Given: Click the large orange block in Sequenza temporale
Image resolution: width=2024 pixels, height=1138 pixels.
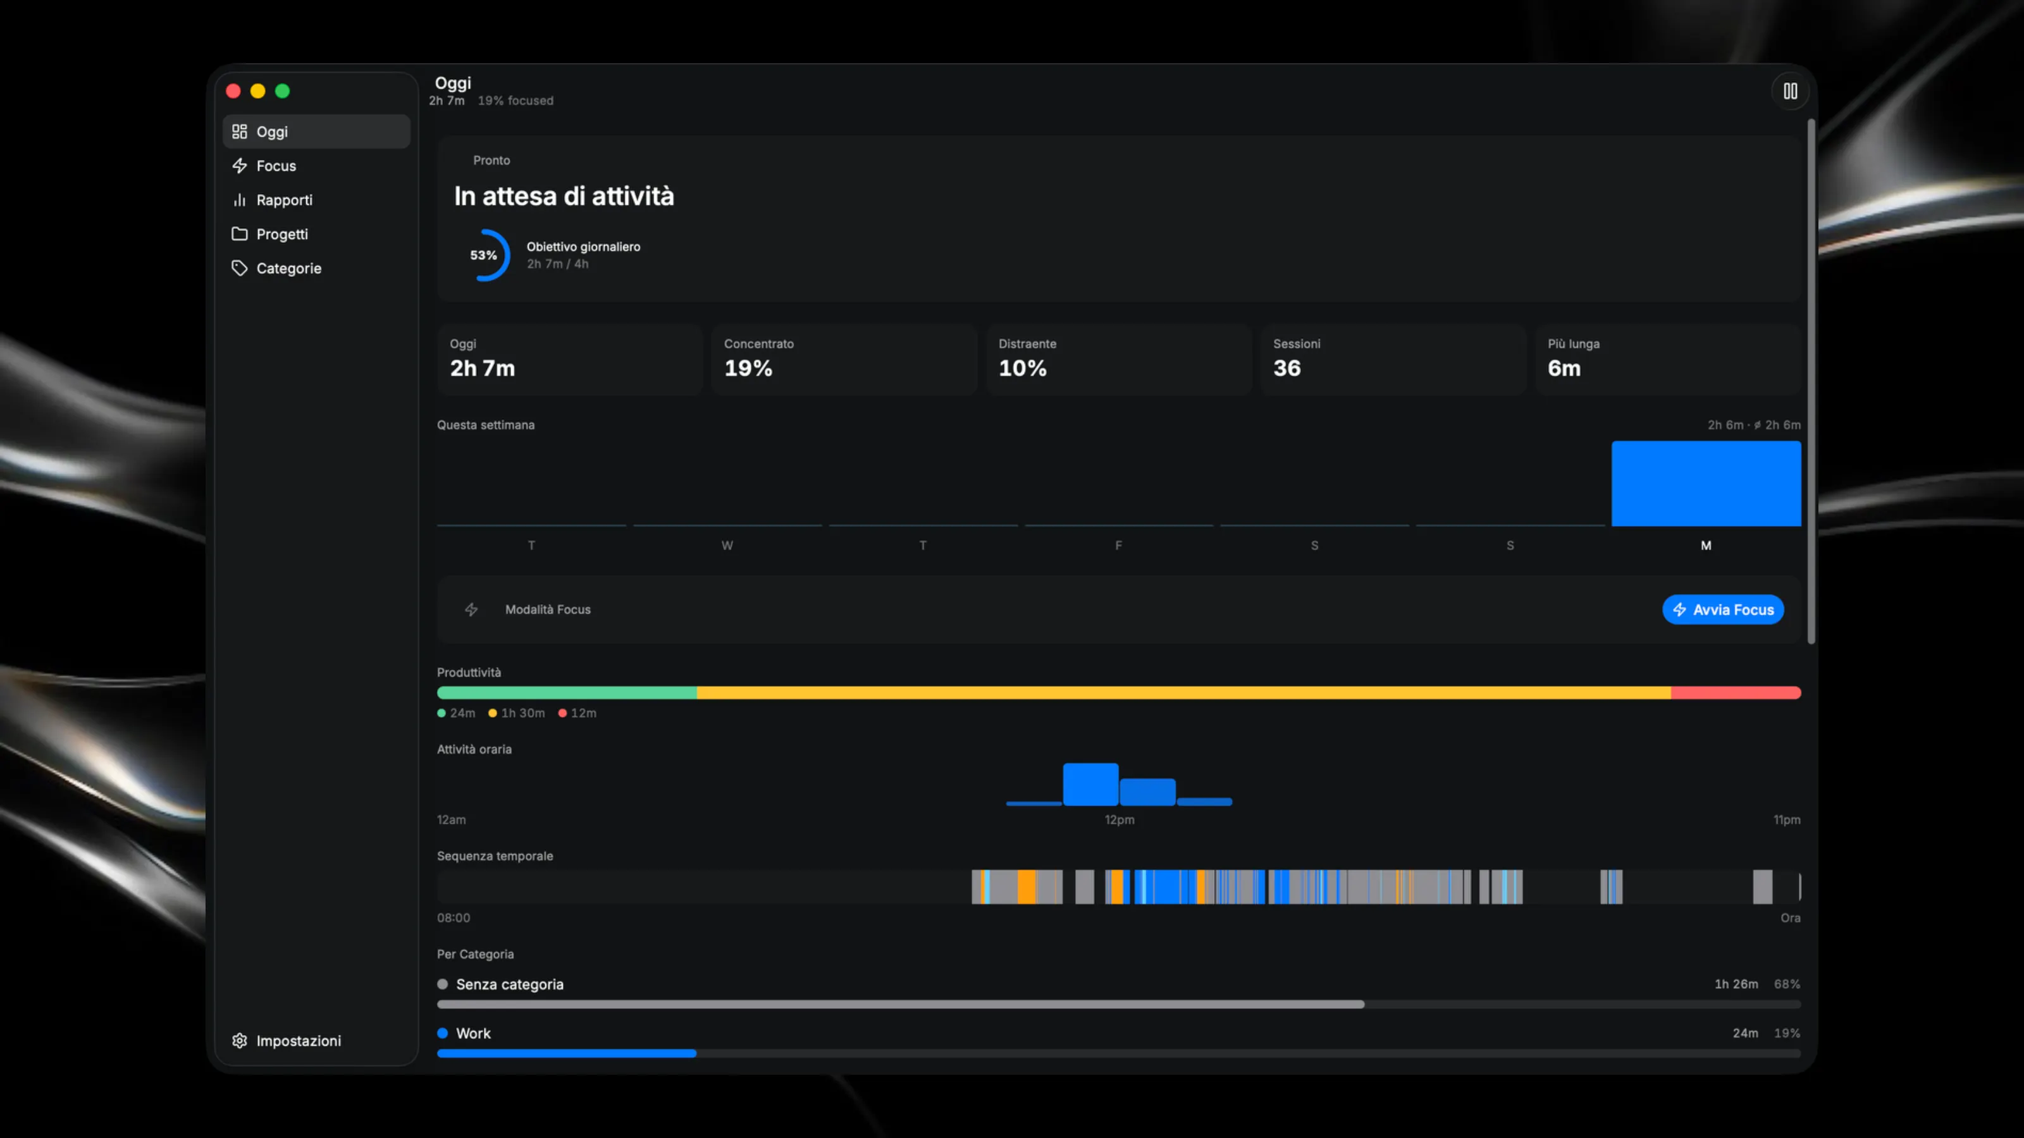Looking at the screenshot, I should tap(1026, 886).
